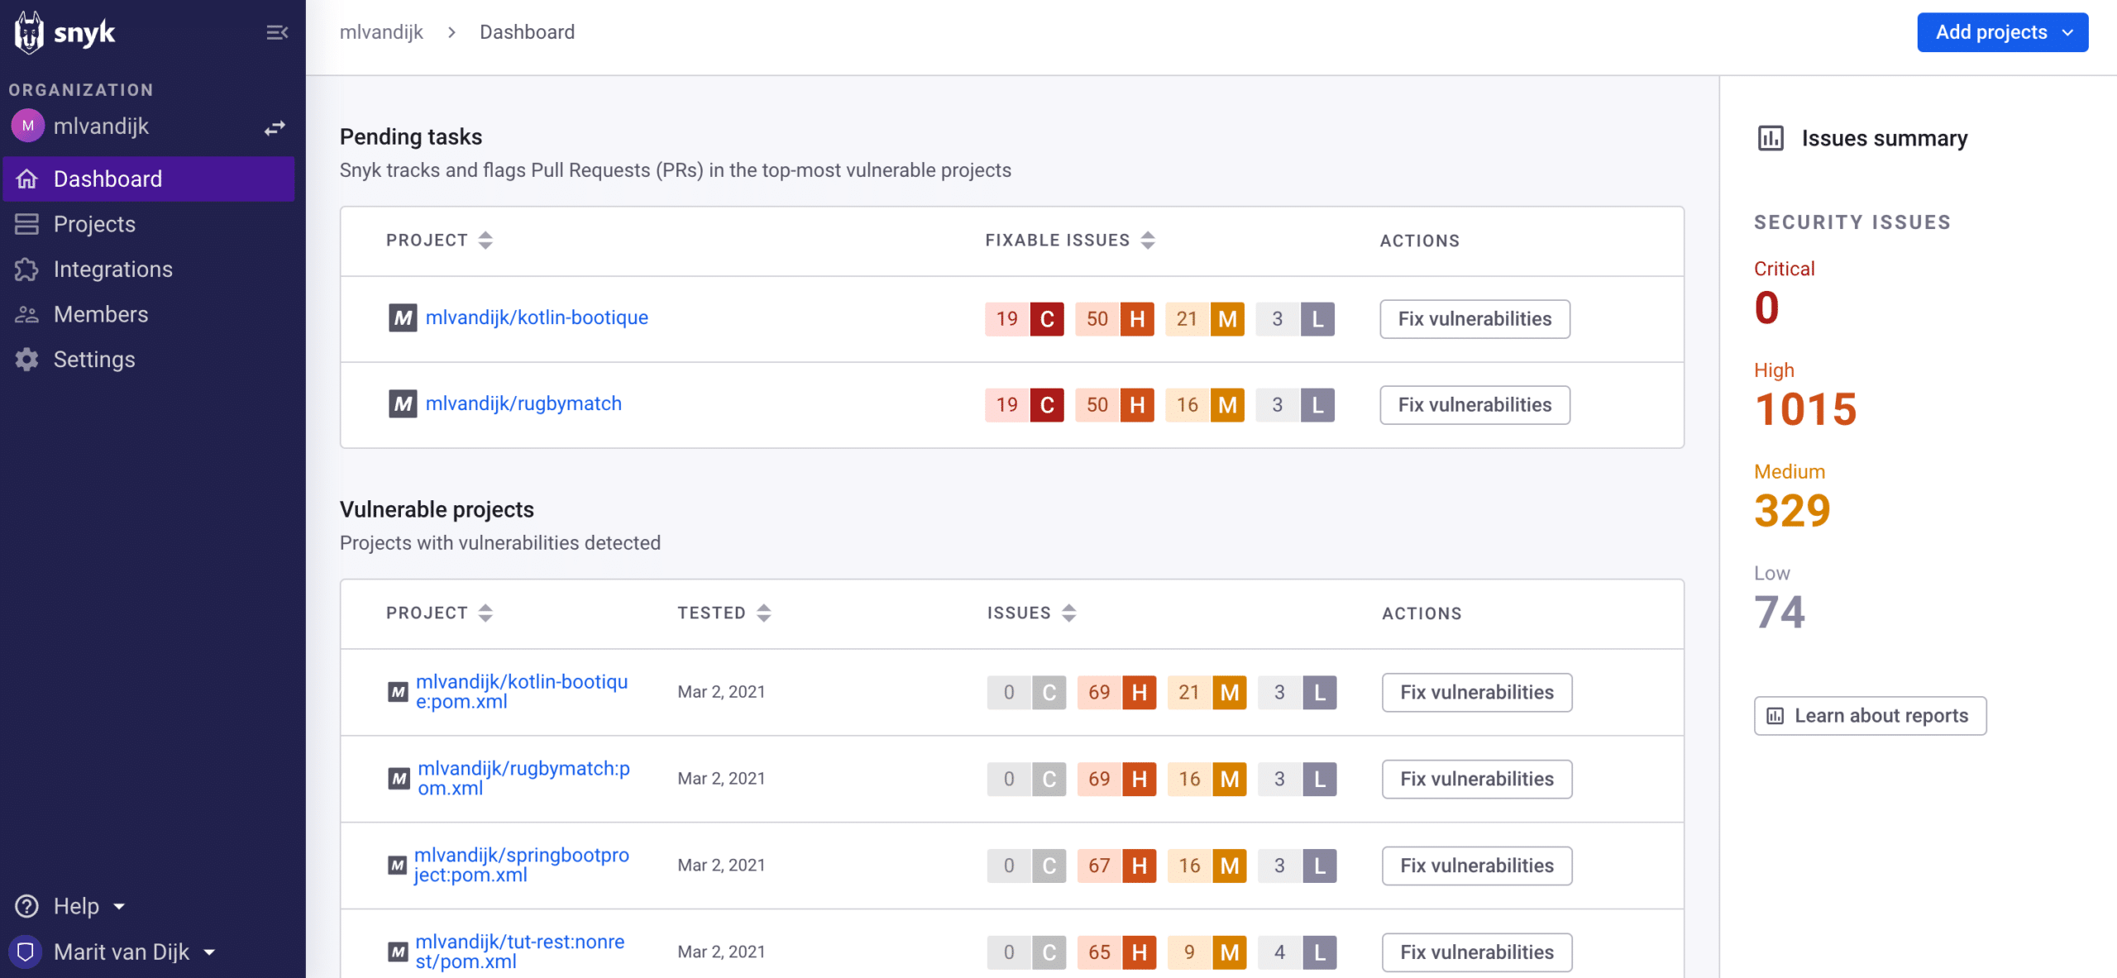Screen dimensions: 2117x978
Task: Open the mlvandijk/kotlin-bootique project link
Action: [x=537, y=317]
